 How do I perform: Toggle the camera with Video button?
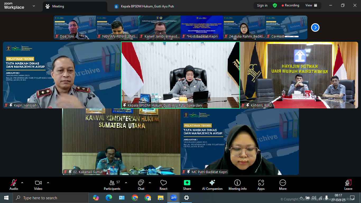38,185
